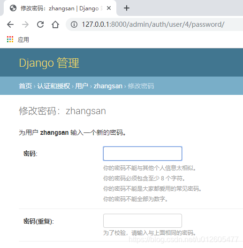243x248 pixels.
Task: Click the browser forward arrow
Action: pyautogui.click(x=25, y=24)
